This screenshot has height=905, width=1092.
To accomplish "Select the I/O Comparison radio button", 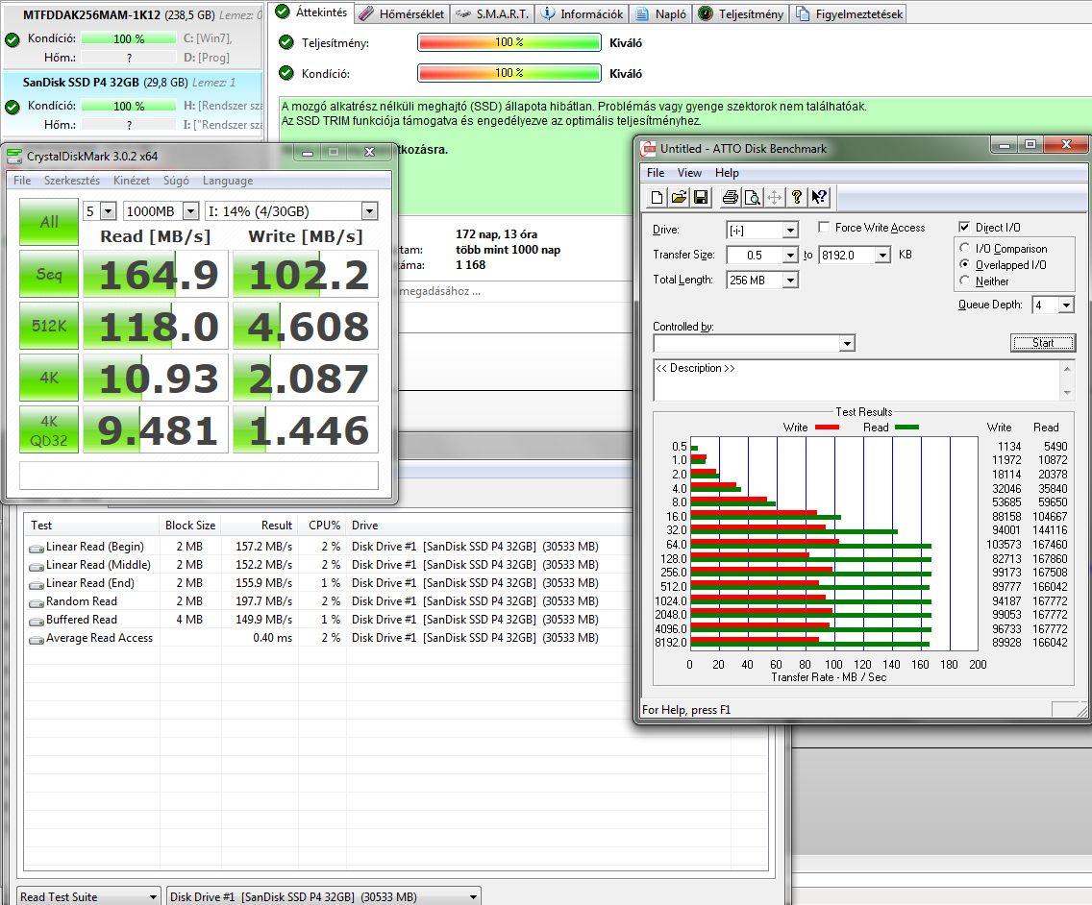I will pyautogui.click(x=964, y=248).
